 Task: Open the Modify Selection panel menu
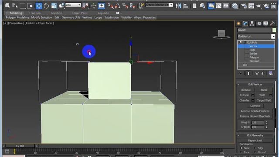41,17
